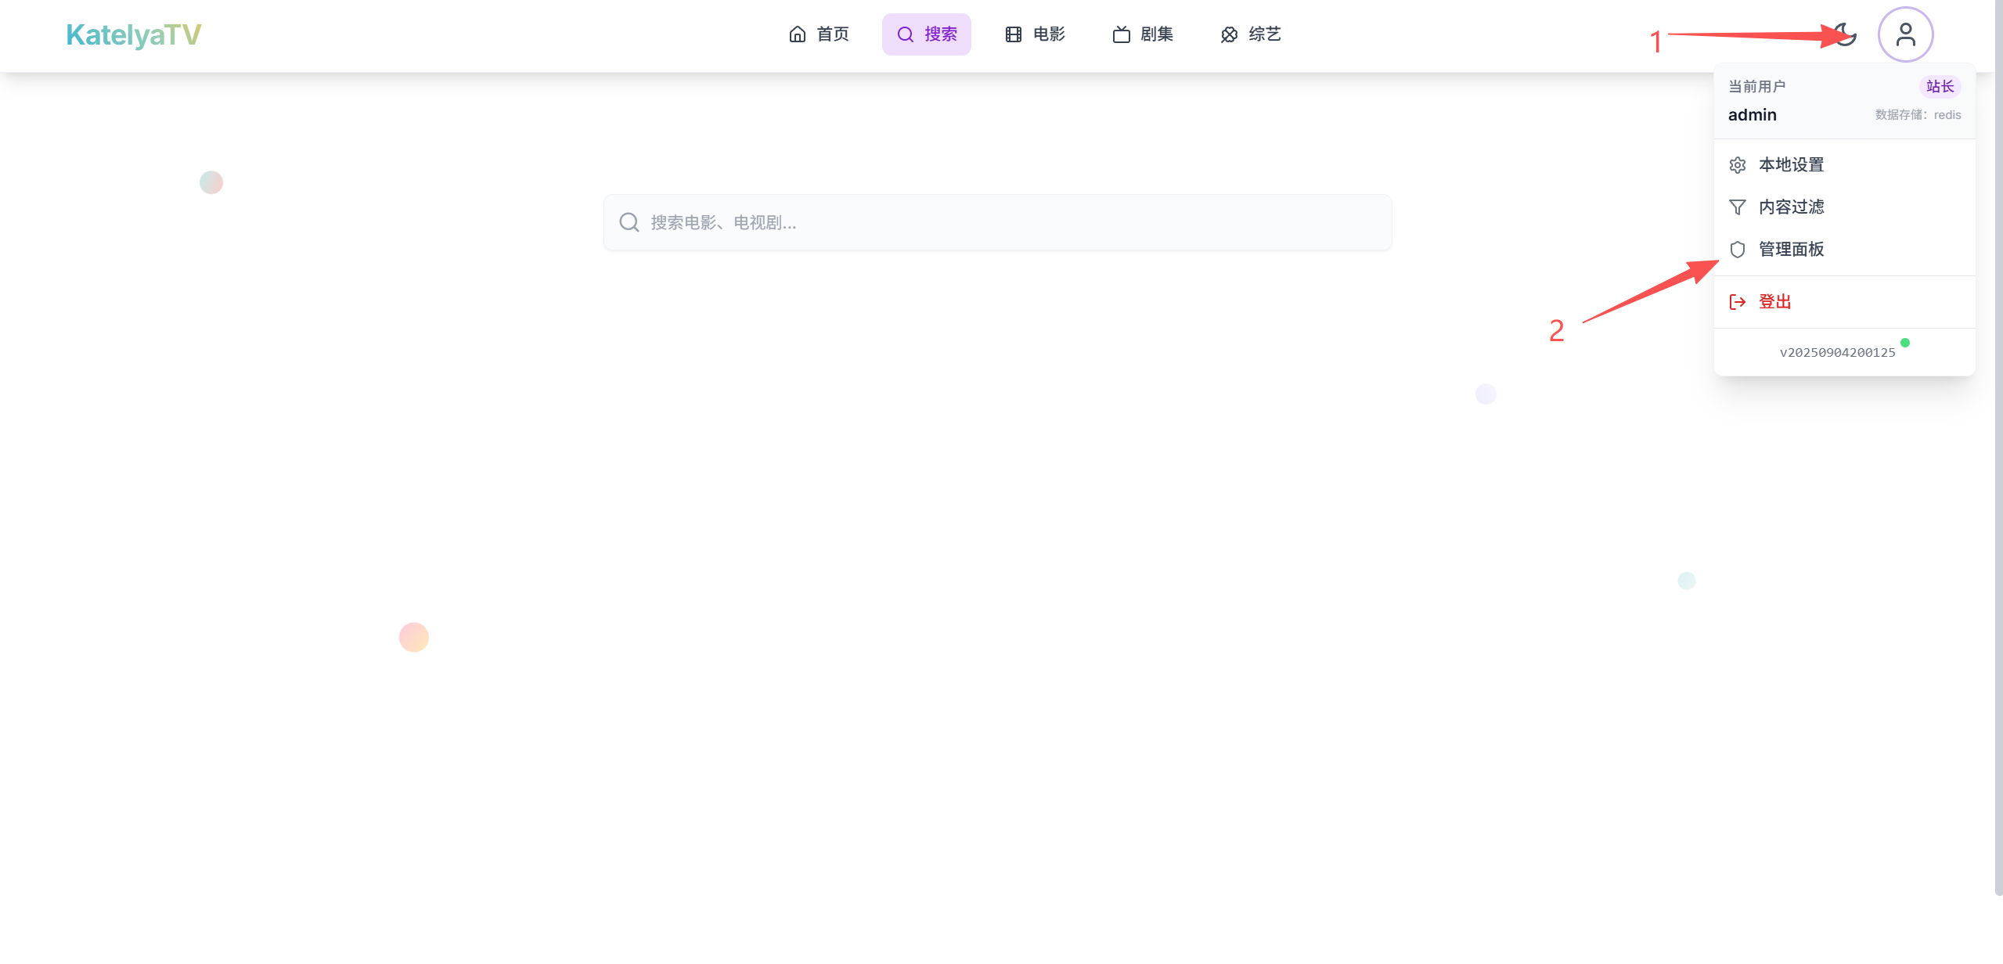2003x964 pixels.
Task: Click the variety show icon beside 综艺
Action: coord(1229,34)
